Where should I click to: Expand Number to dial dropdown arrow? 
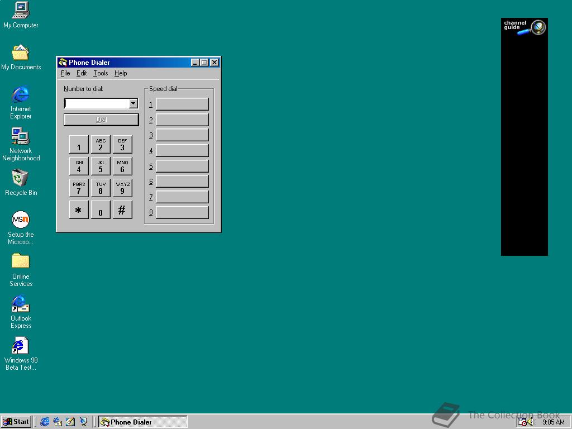[x=133, y=103]
